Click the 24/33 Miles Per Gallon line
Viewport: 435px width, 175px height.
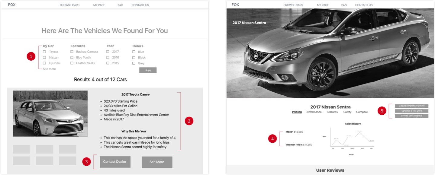pos(121,106)
